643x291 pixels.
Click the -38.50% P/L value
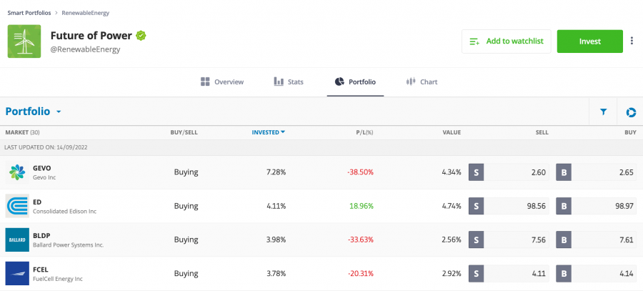click(x=360, y=172)
